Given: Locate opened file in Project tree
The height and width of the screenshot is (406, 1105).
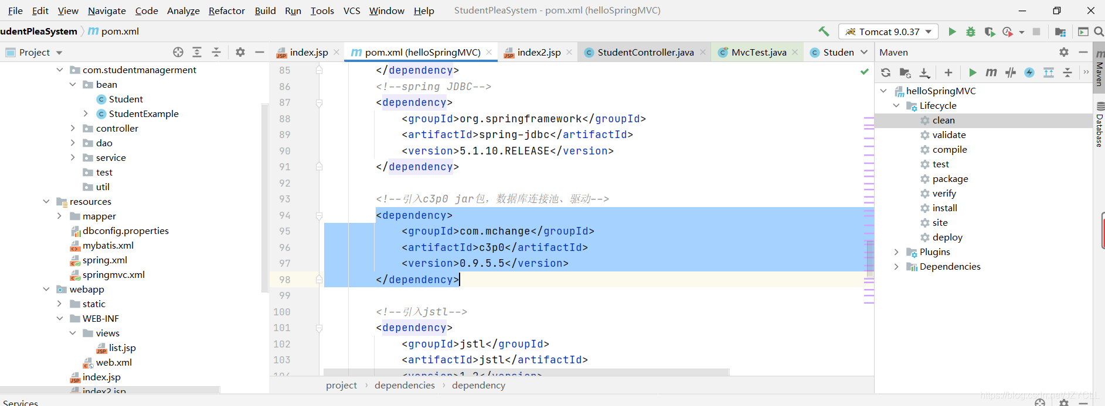Looking at the screenshot, I should pyautogui.click(x=178, y=52).
